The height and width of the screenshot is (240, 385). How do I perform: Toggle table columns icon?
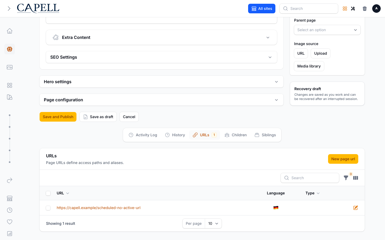356,178
